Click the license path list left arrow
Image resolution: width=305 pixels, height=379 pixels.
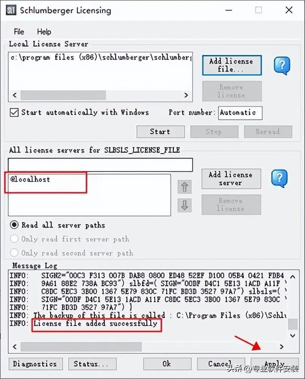(15, 95)
